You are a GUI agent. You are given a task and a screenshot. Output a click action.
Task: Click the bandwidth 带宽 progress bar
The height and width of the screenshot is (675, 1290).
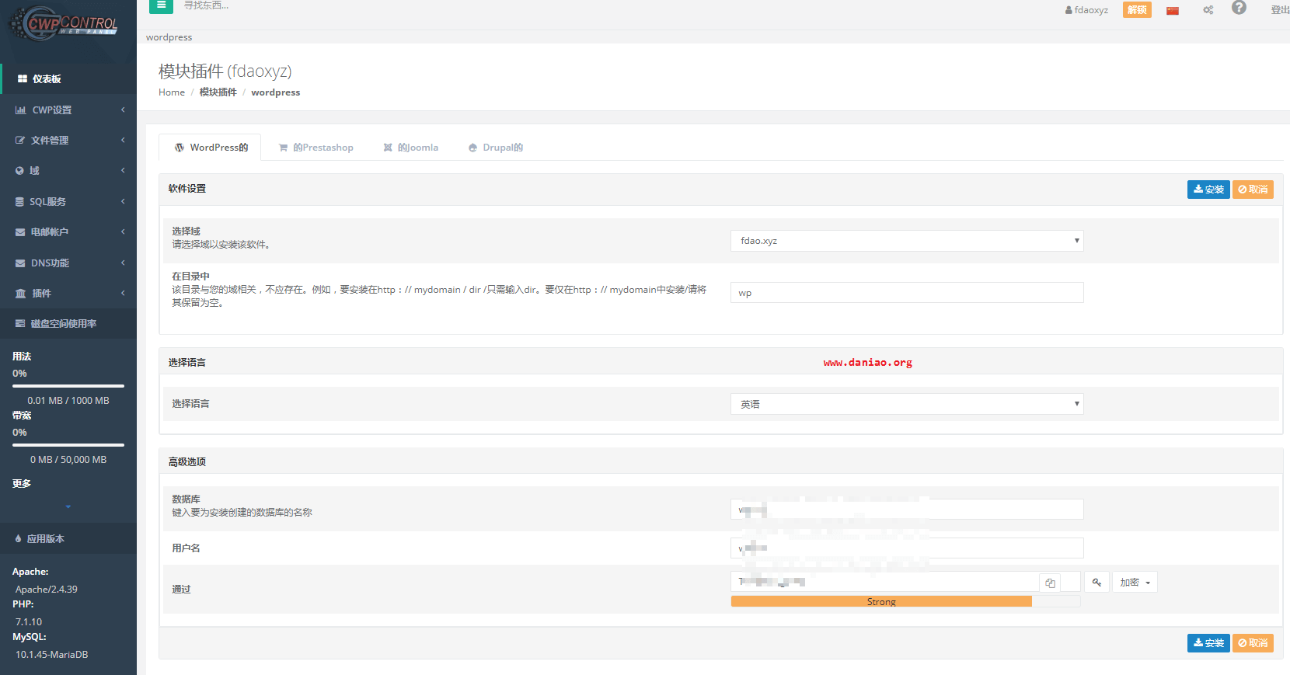(x=68, y=445)
